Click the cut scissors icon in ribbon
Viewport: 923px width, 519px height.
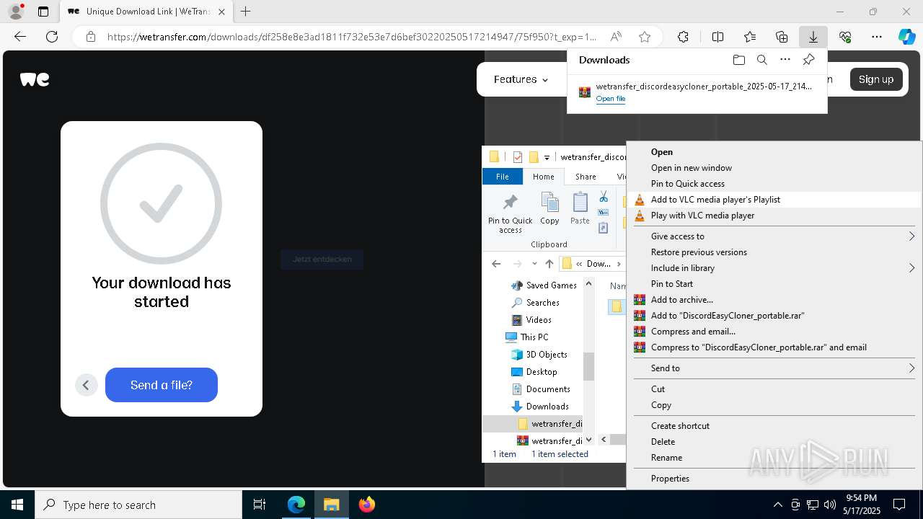point(604,197)
